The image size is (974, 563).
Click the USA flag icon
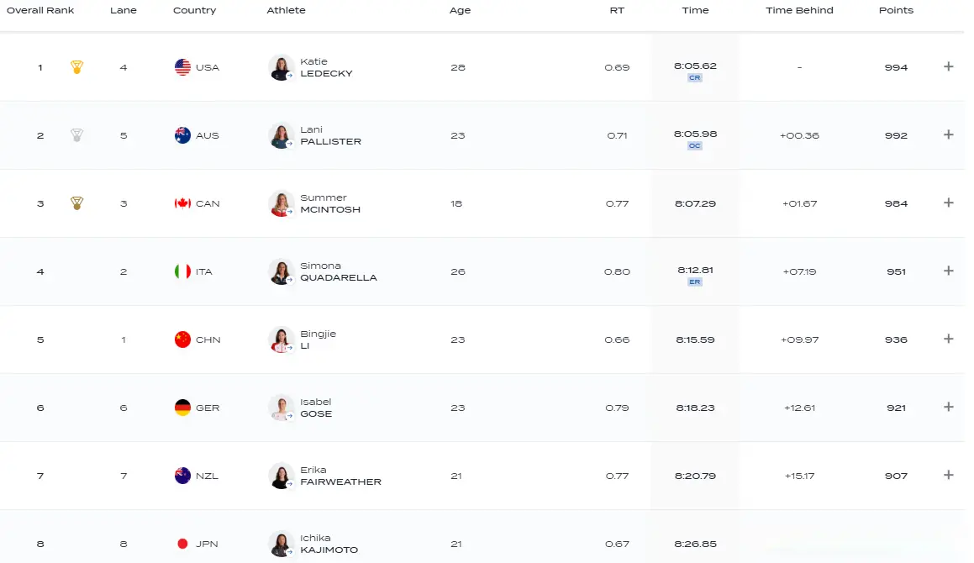(182, 67)
